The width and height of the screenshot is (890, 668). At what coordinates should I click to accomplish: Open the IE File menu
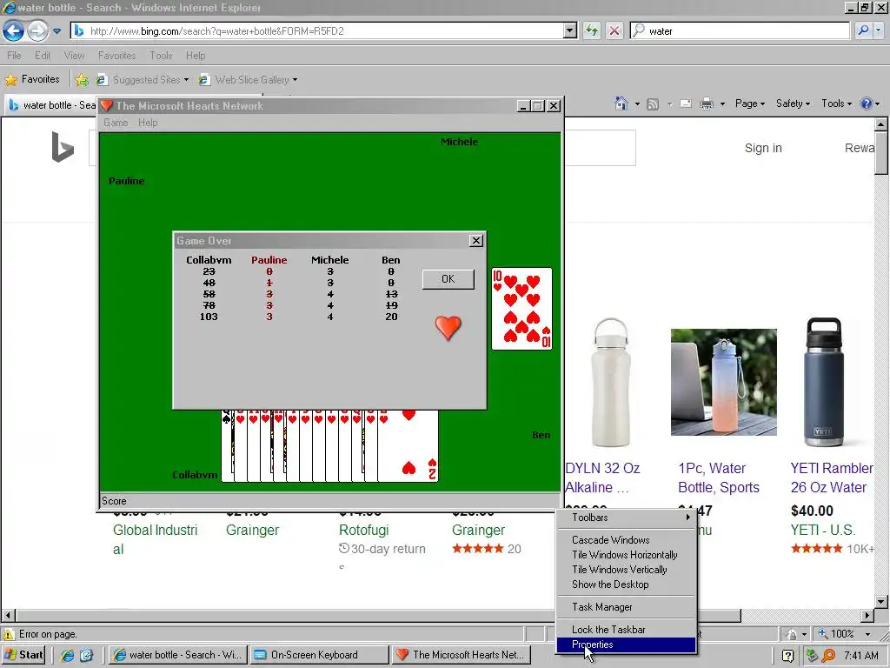[14, 55]
